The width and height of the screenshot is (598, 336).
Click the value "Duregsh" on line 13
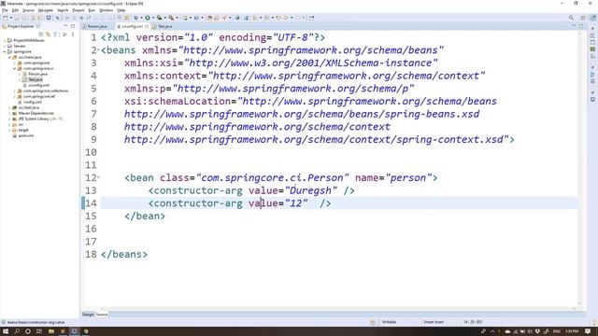pyautogui.click(x=311, y=190)
